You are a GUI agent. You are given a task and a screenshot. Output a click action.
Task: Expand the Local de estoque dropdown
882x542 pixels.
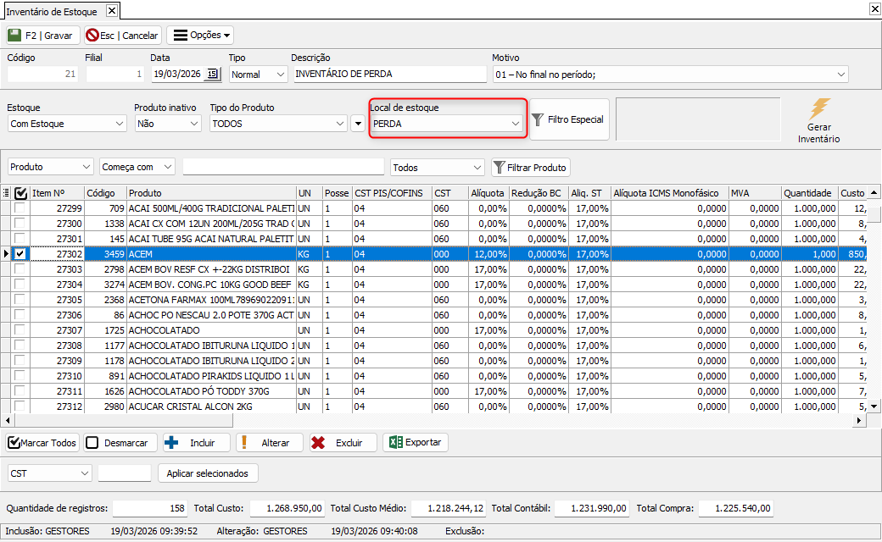tap(515, 124)
